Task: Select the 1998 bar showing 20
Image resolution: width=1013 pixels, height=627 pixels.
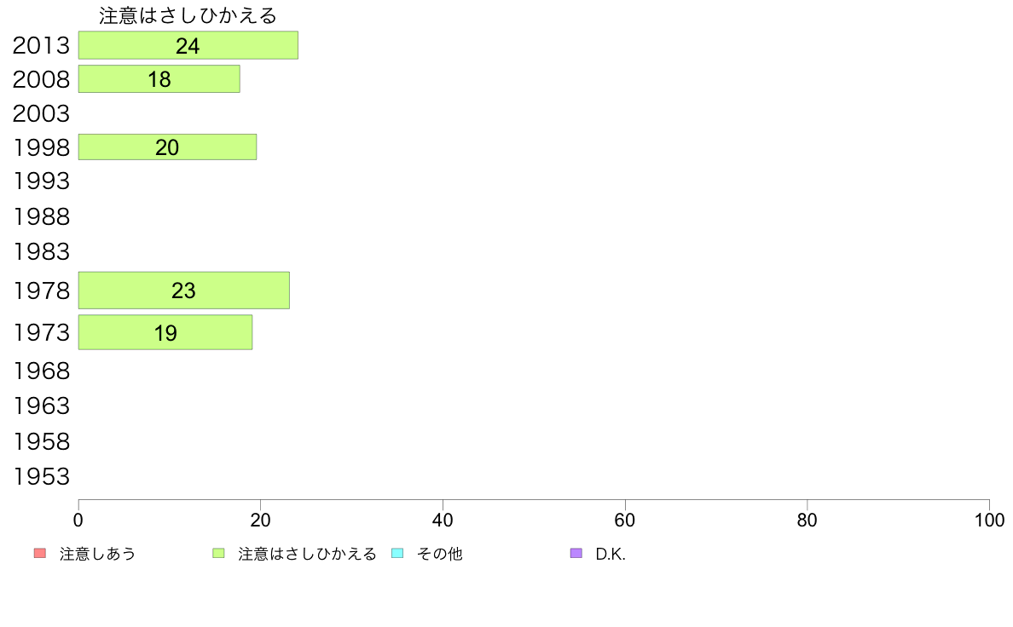Action: coord(167,147)
